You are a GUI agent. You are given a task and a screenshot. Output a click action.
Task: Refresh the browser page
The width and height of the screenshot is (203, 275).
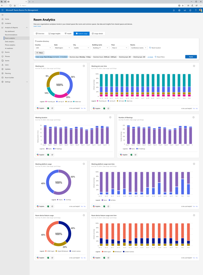10,6
